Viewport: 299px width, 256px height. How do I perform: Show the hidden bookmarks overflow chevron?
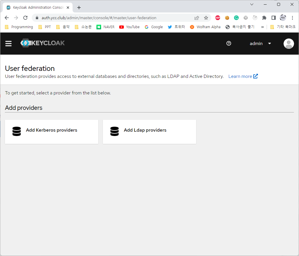pyautogui.click(x=262, y=27)
